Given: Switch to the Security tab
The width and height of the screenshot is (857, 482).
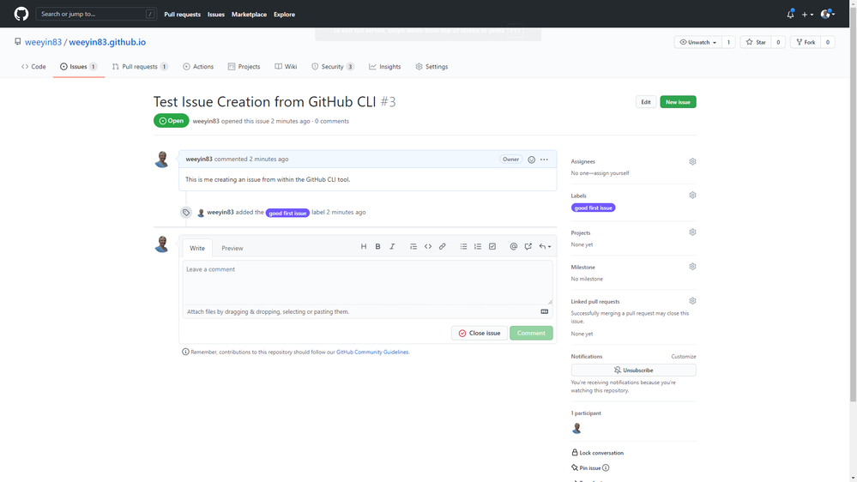Looking at the screenshot, I should [333, 67].
